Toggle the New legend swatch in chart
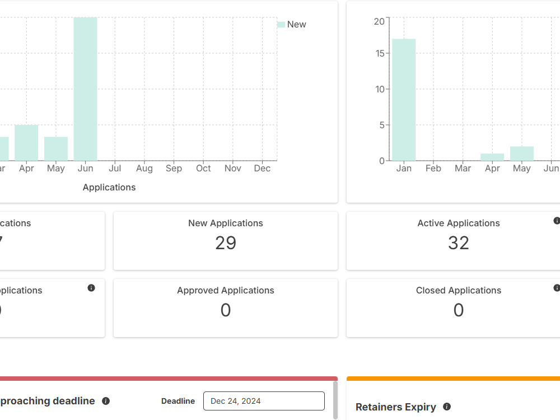 pos(281,24)
